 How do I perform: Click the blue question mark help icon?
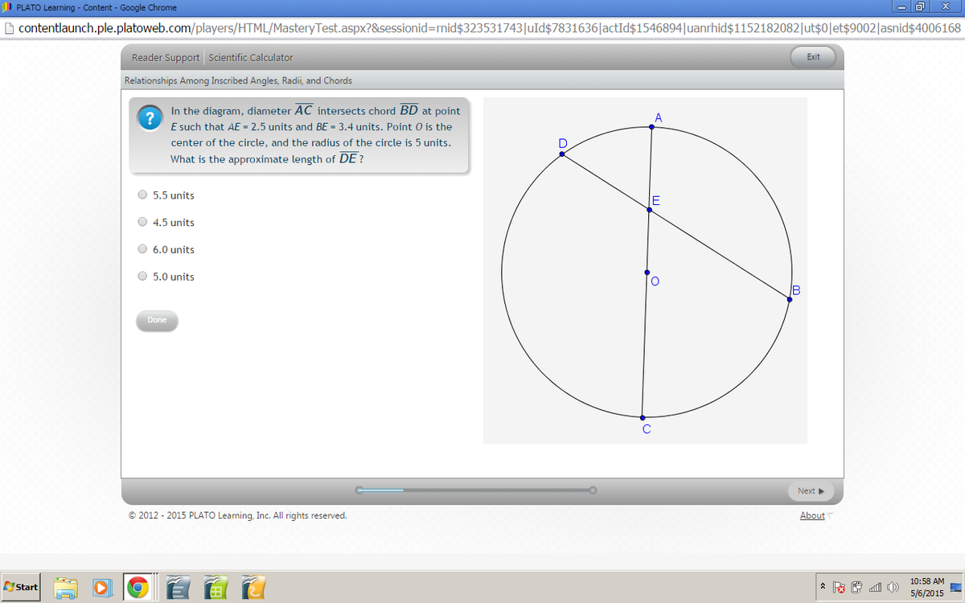(x=149, y=118)
